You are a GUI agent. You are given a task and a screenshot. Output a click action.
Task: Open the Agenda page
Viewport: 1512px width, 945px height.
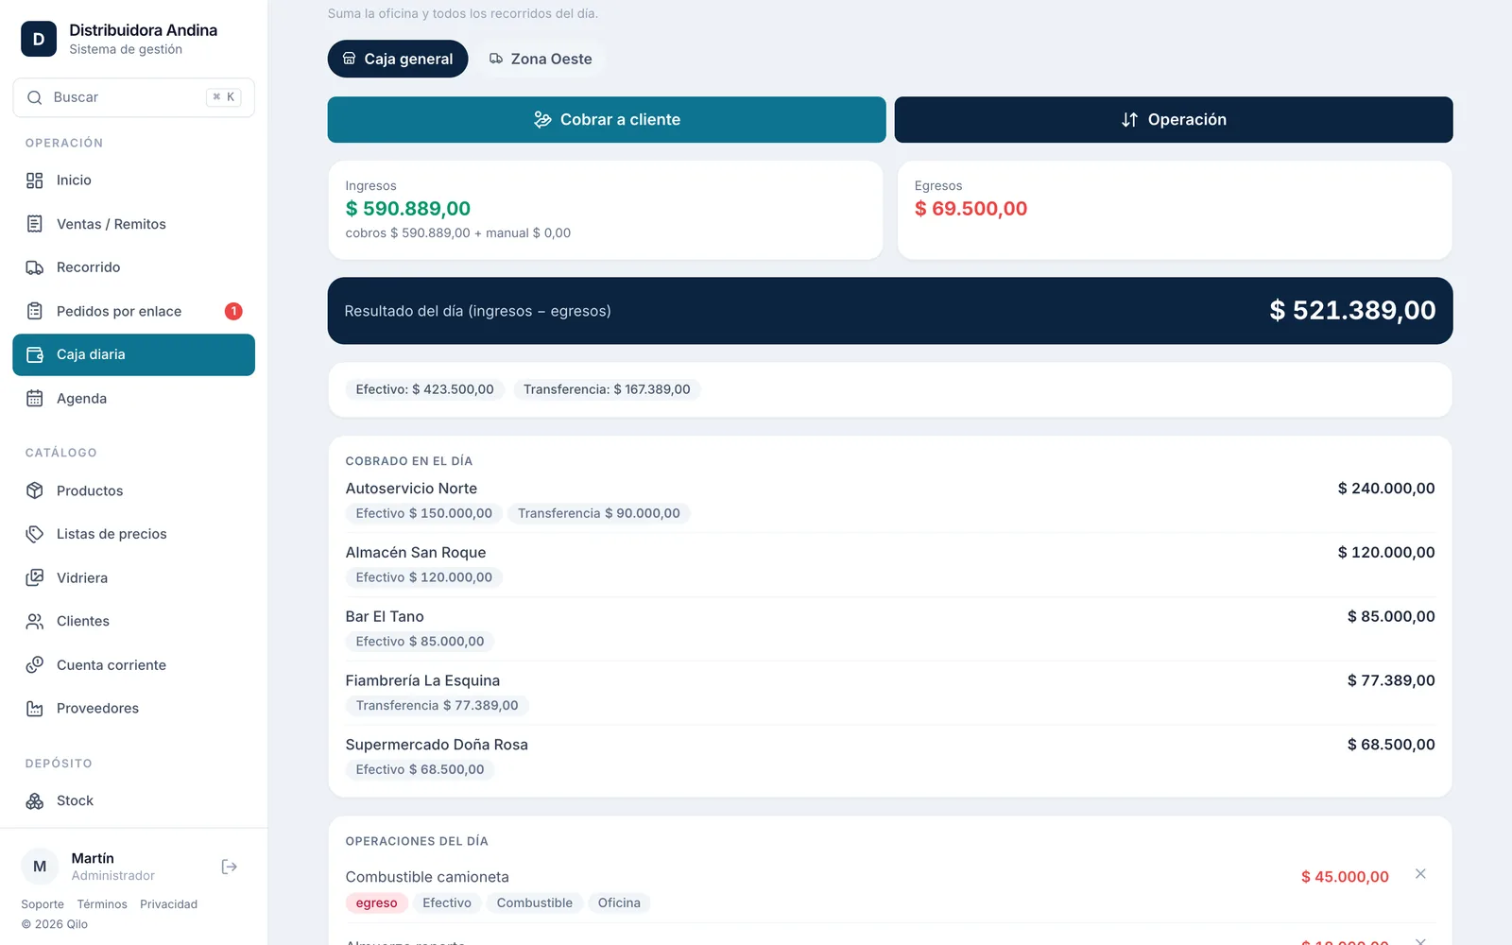[x=133, y=399]
